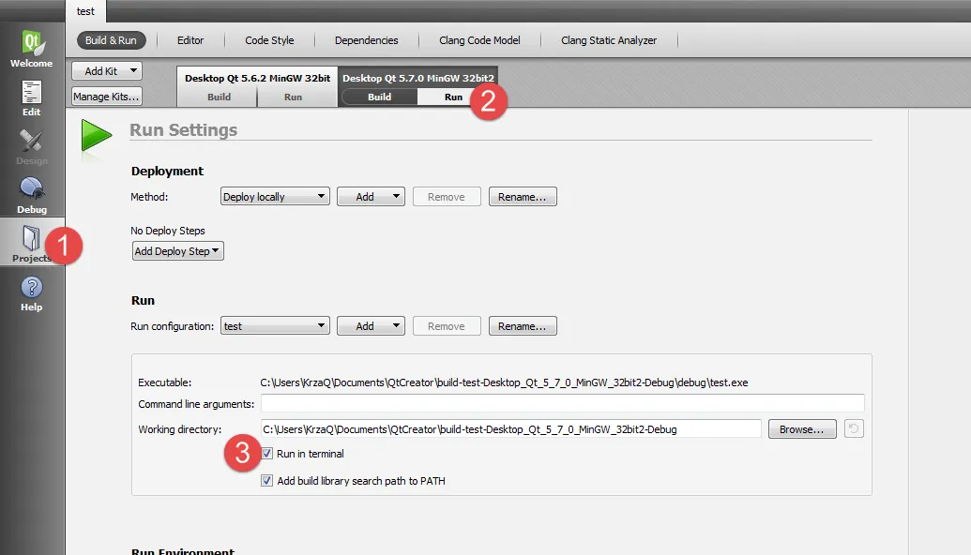971x555 pixels.
Task: Open the Run configuration test dropdown
Action: [275, 326]
